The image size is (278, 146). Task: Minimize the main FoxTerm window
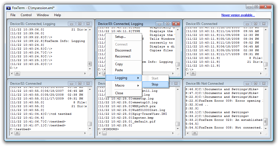tap(249, 7)
